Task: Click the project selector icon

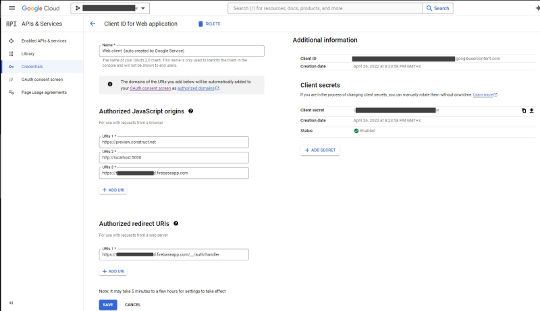Action: (78, 8)
